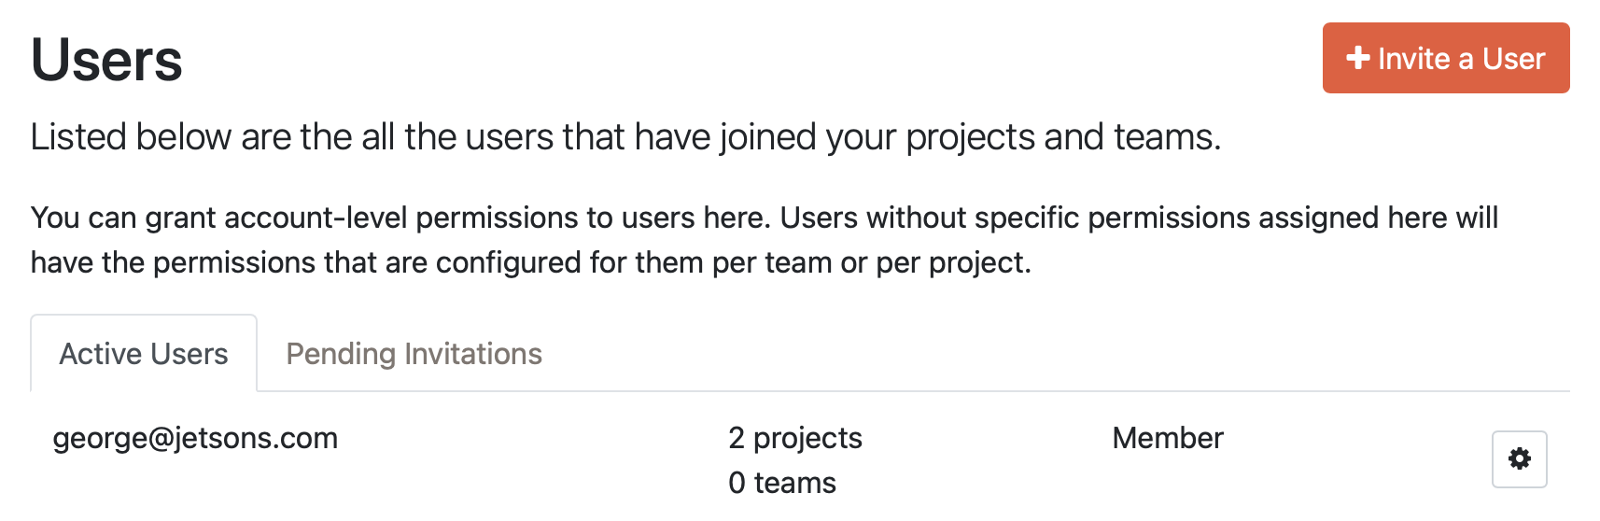Click the 0 teams count
1600x521 pixels.
[781, 483]
